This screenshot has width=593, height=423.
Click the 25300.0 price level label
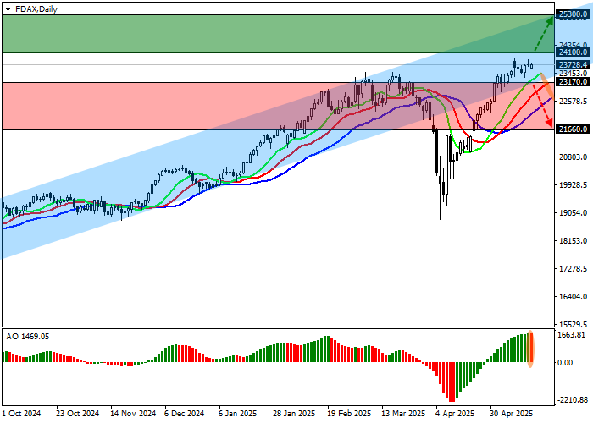pos(573,14)
